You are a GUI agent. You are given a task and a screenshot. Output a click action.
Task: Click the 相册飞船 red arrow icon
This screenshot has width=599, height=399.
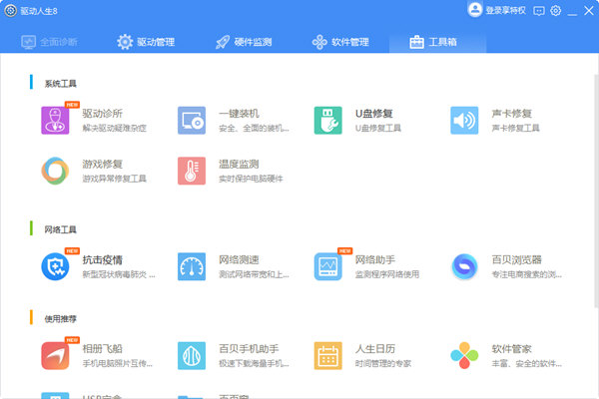click(55, 355)
